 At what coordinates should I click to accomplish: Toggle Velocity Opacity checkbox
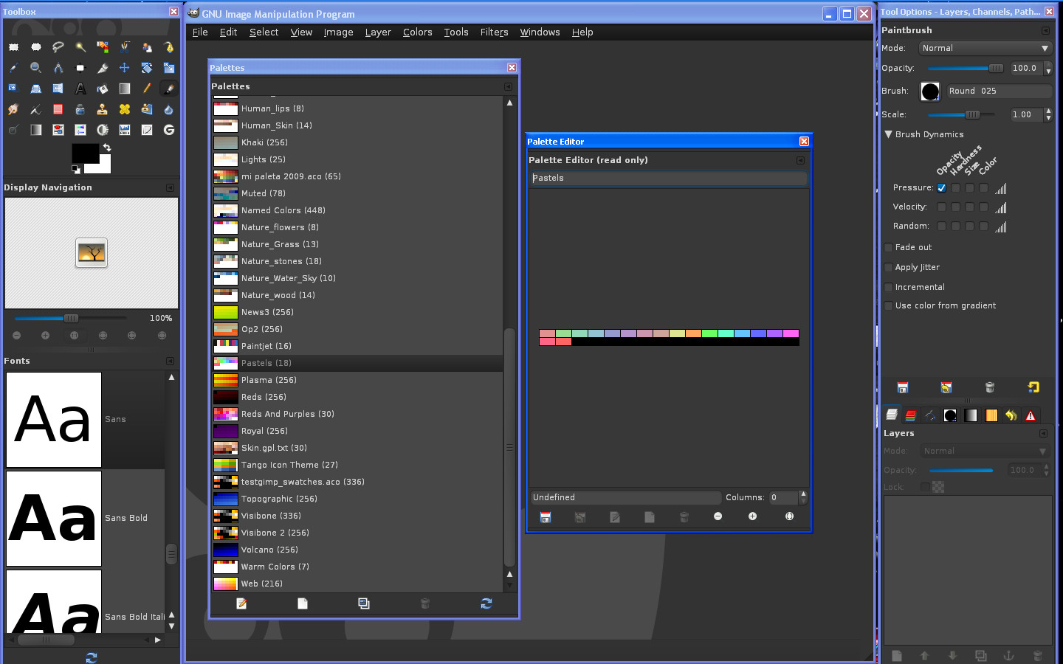(941, 207)
